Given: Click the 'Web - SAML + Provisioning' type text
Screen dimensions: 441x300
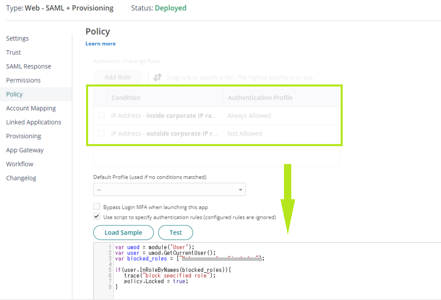Looking at the screenshot, I should coord(69,8).
